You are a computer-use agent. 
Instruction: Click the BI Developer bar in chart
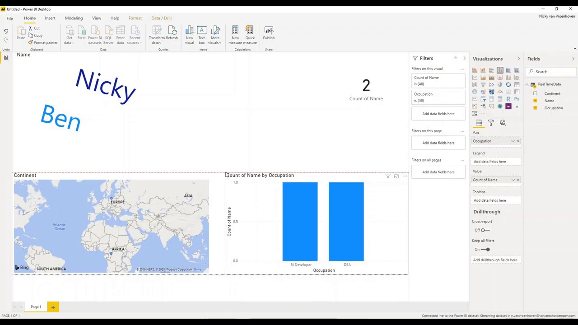pyautogui.click(x=300, y=222)
